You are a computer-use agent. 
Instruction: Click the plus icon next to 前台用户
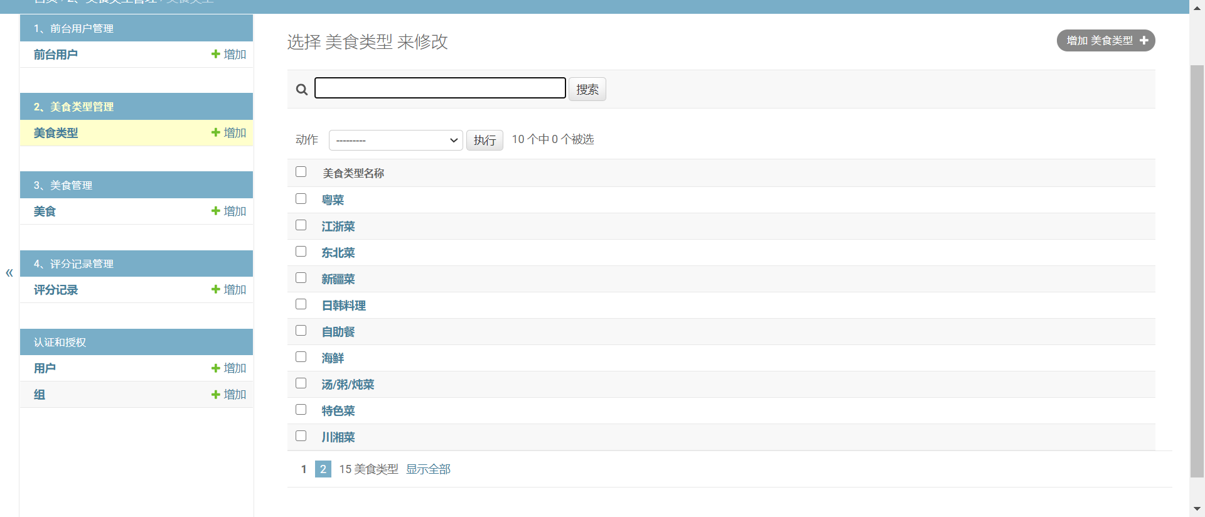click(x=216, y=54)
